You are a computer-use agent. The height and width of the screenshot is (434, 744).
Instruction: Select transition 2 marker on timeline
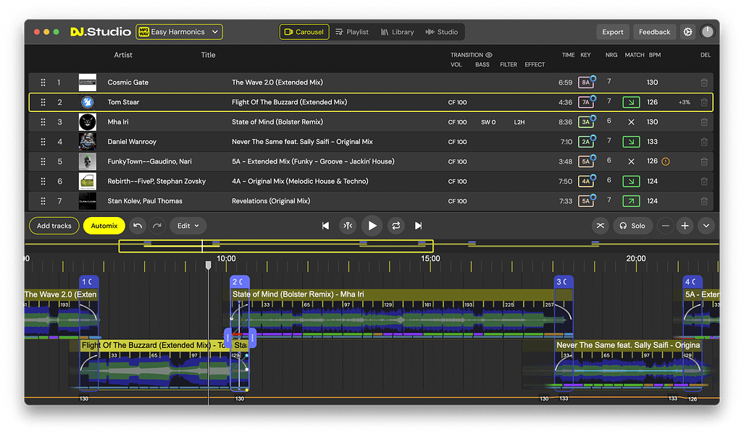(240, 282)
